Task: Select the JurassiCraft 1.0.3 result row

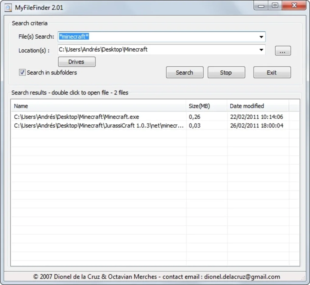Action: click(155, 126)
